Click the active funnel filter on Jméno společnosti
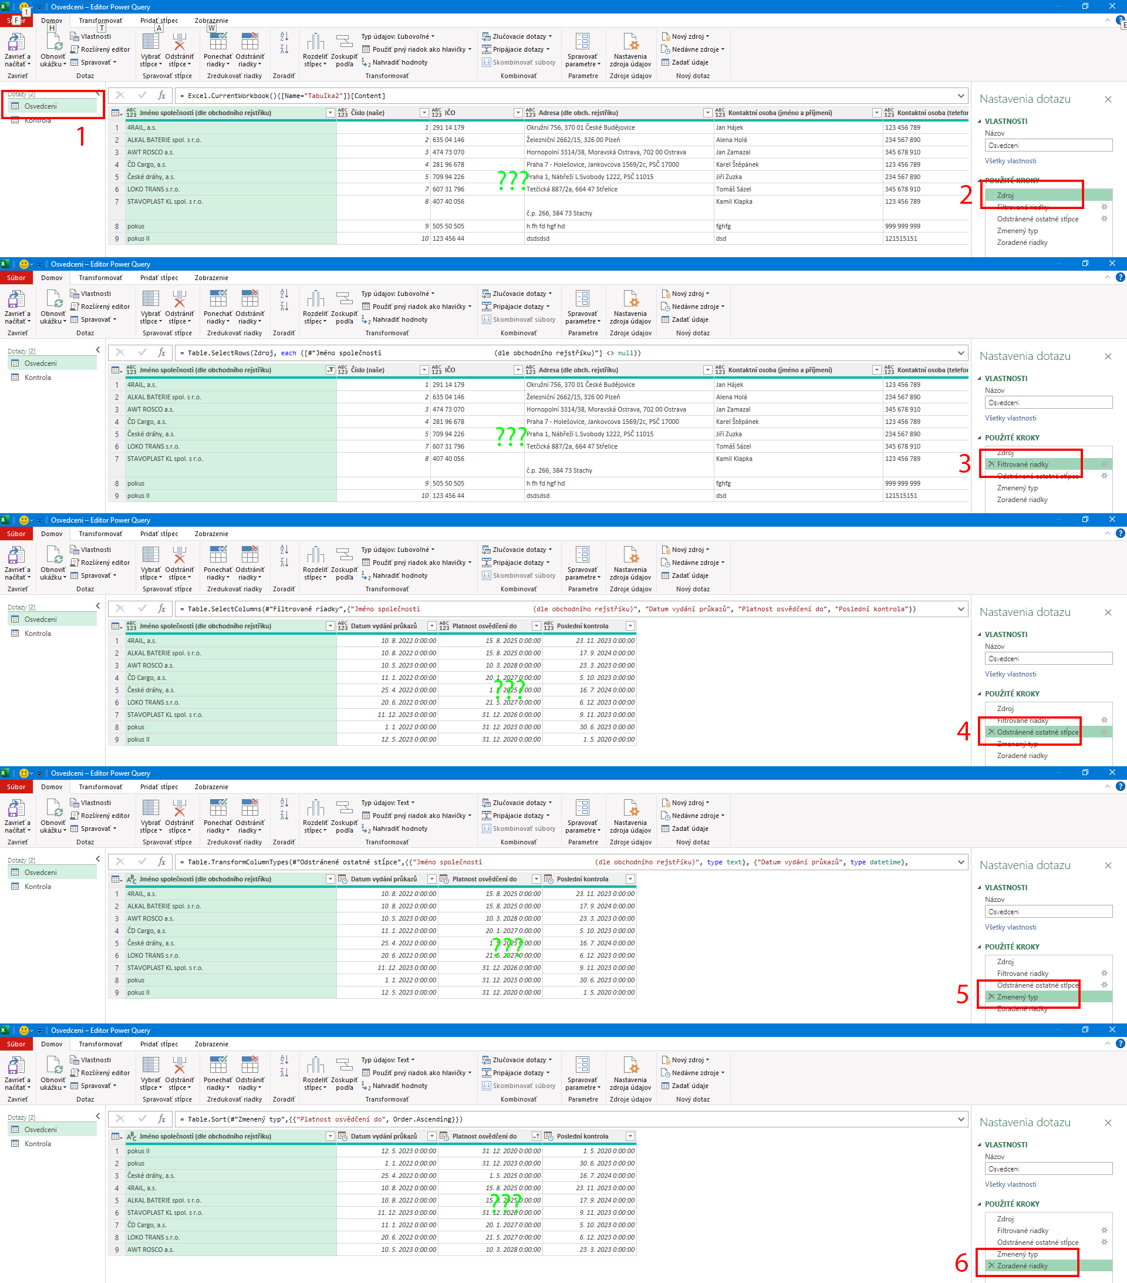1127x1283 pixels. [x=330, y=371]
